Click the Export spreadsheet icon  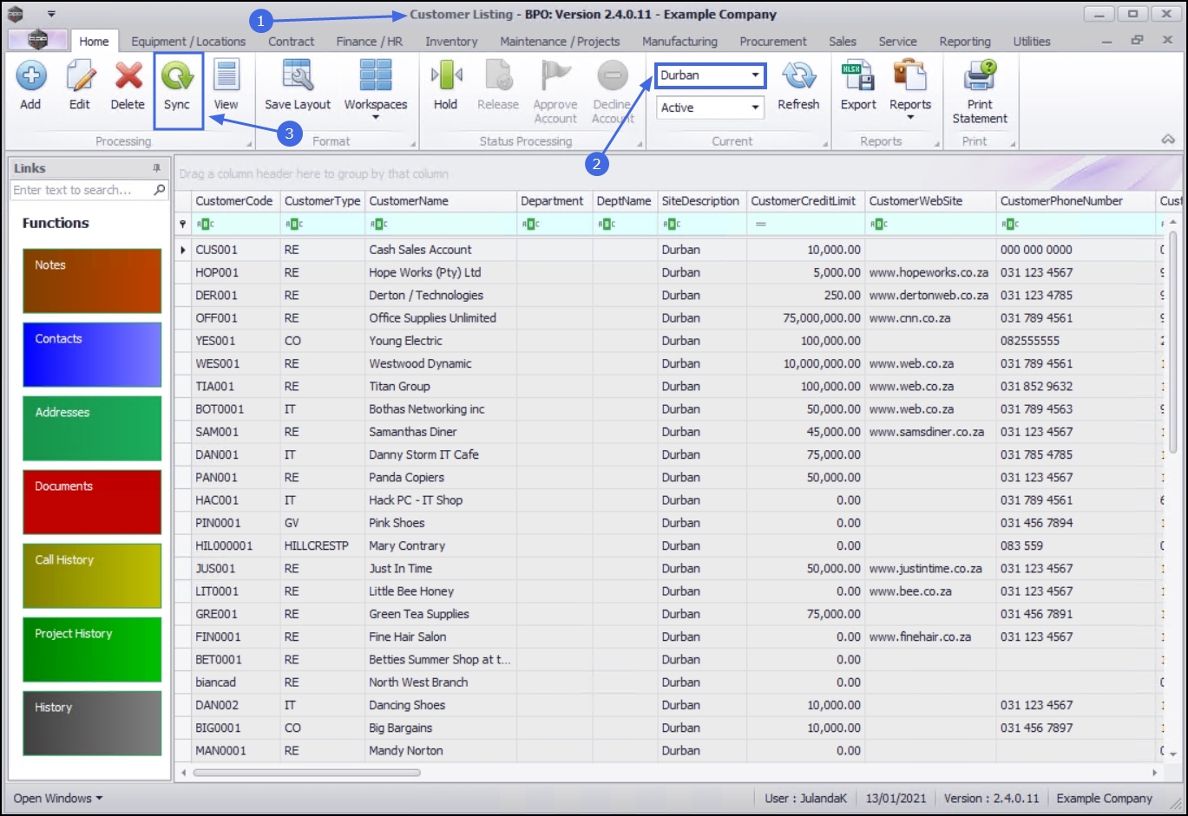click(x=858, y=76)
